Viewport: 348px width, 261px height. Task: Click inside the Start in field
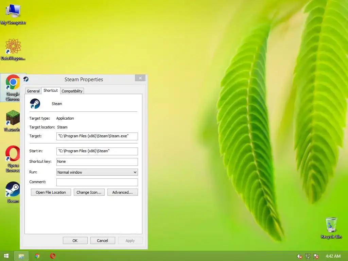coord(97,151)
